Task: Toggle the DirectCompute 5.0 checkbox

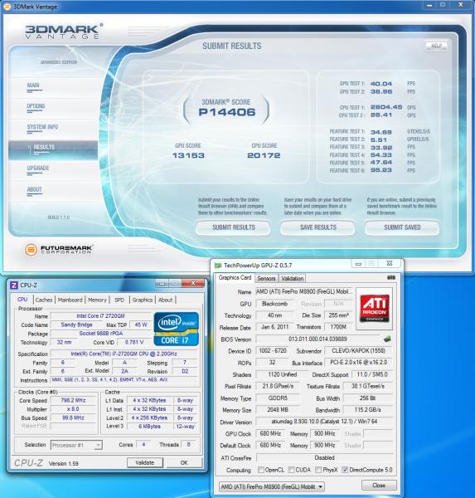Action: point(345,470)
